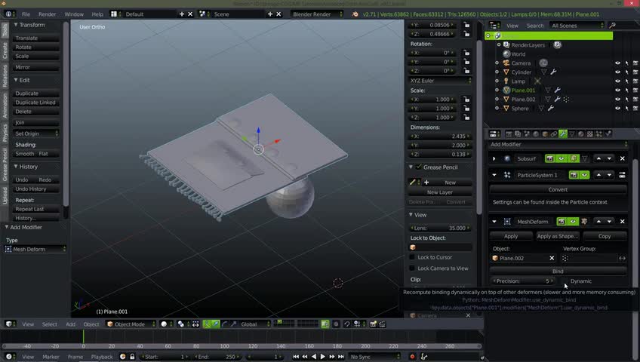This screenshot has height=362, width=640.
Task: Open the Help menu
Action: tap(97, 14)
